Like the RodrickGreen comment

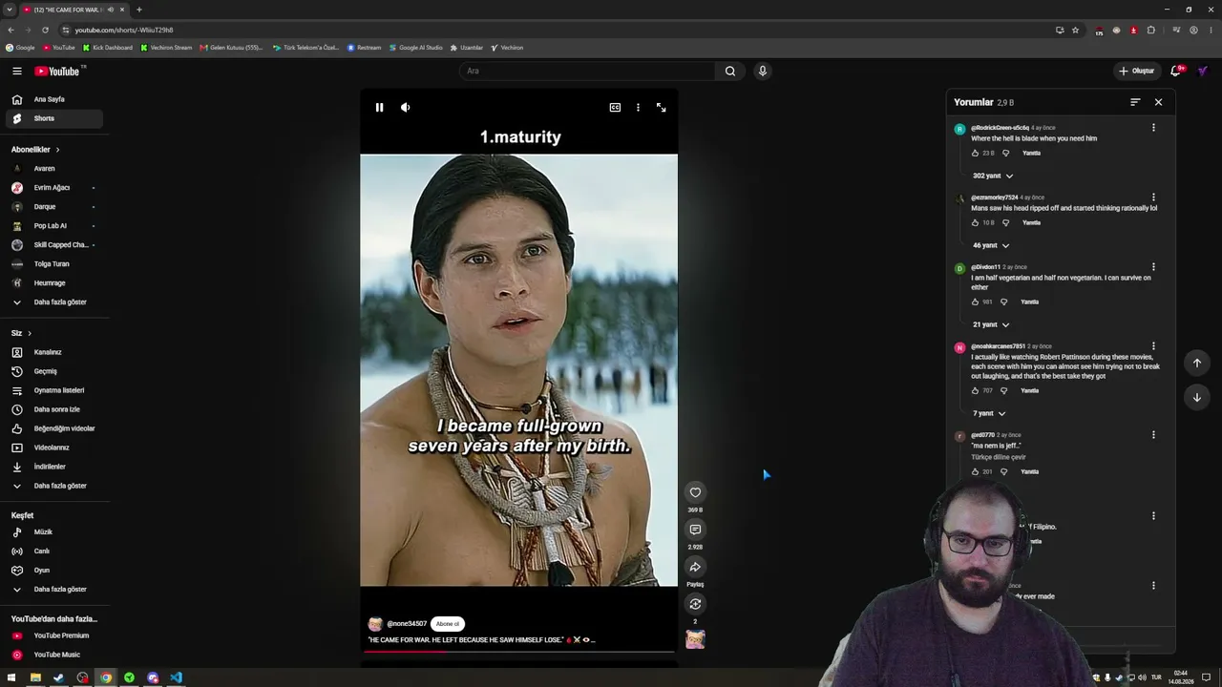976,153
